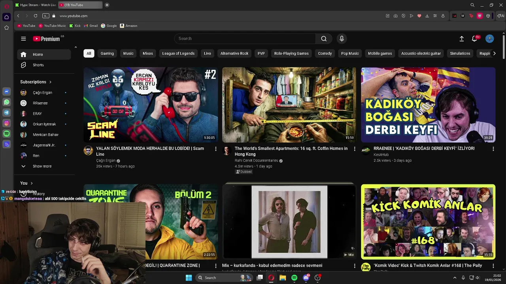The width and height of the screenshot is (506, 284).
Task: Go back with browser back arrow
Action: click(x=18, y=16)
